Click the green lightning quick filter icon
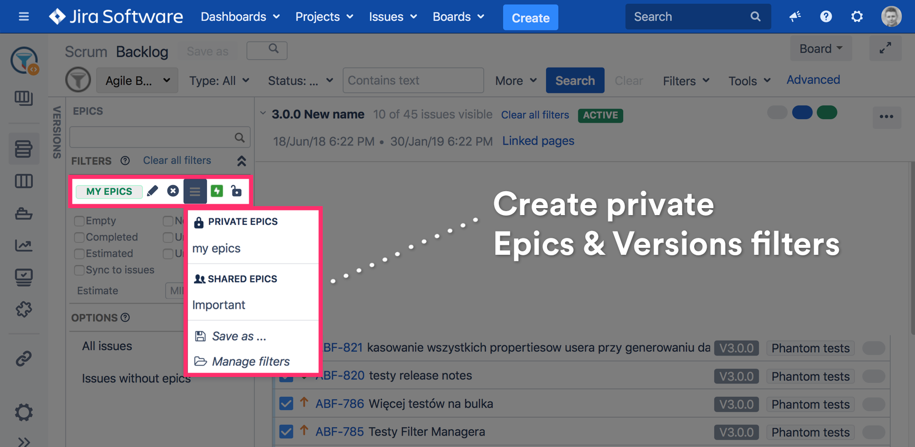Image resolution: width=915 pixels, height=447 pixels. (x=217, y=191)
